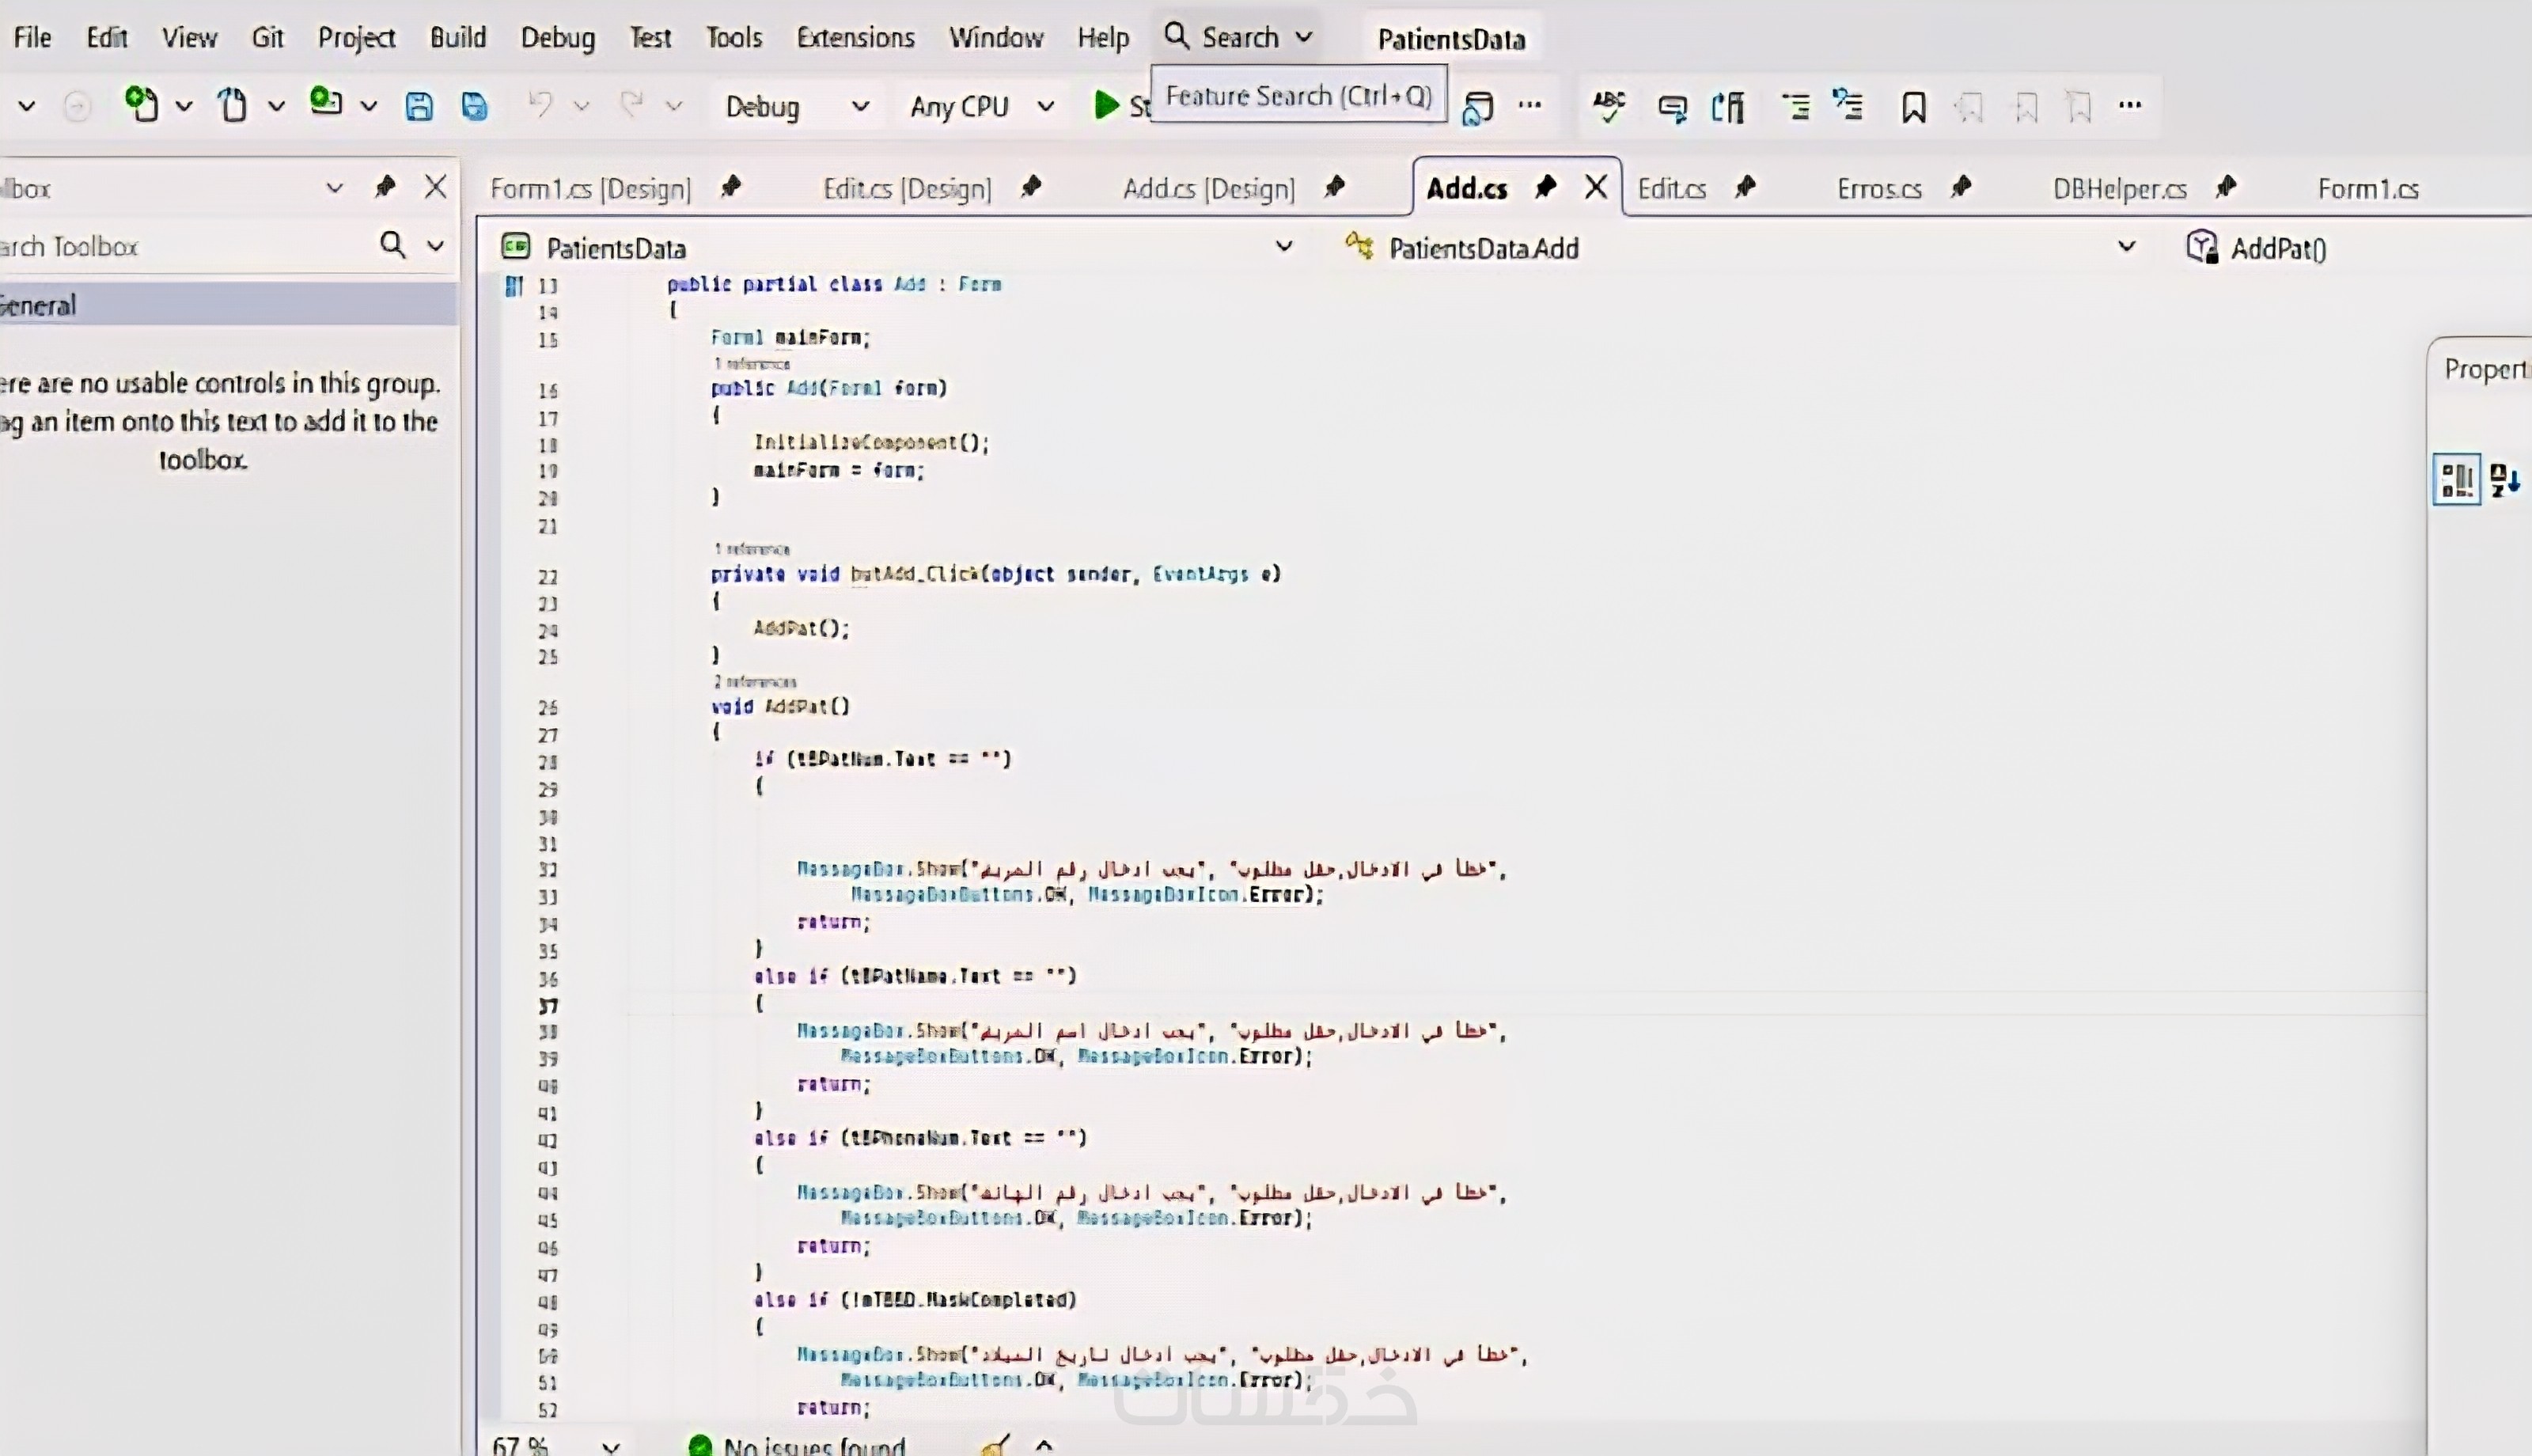
Task: Click the bookmark toggle icon in toolbar
Action: pyautogui.click(x=1913, y=107)
